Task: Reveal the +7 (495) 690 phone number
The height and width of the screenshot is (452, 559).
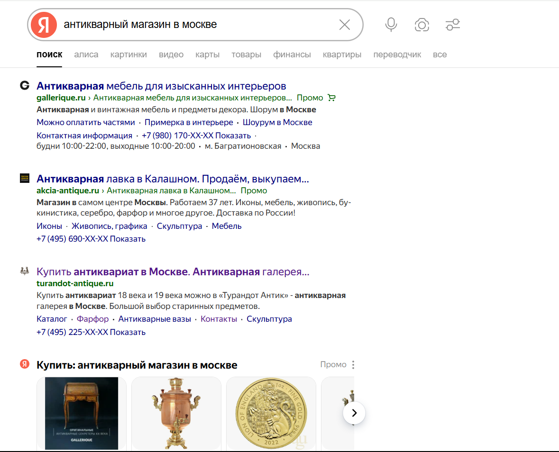Action: (91, 239)
